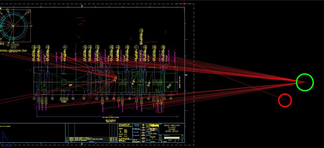Select the cyan nozzle orientation plan circle

[13, 26]
